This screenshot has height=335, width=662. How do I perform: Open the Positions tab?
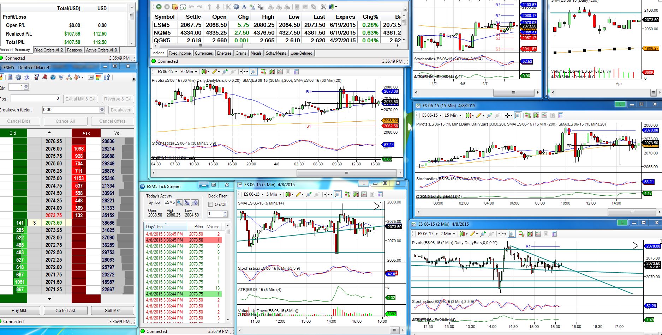[x=74, y=50]
